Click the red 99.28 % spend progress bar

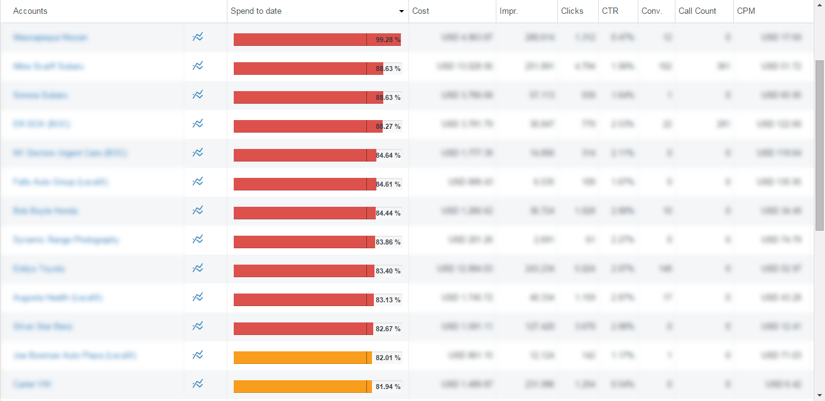317,40
